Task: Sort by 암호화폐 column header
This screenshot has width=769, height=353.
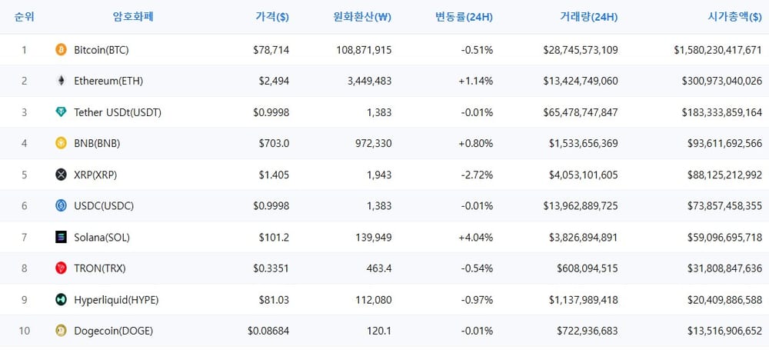Action: [133, 17]
